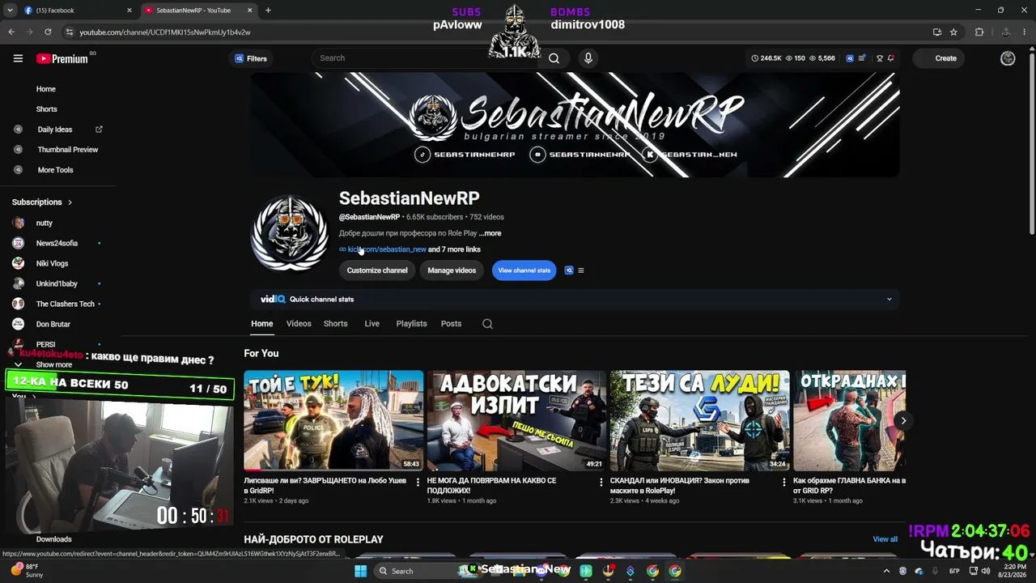Switch to the Home channel tab

pyautogui.click(x=262, y=324)
